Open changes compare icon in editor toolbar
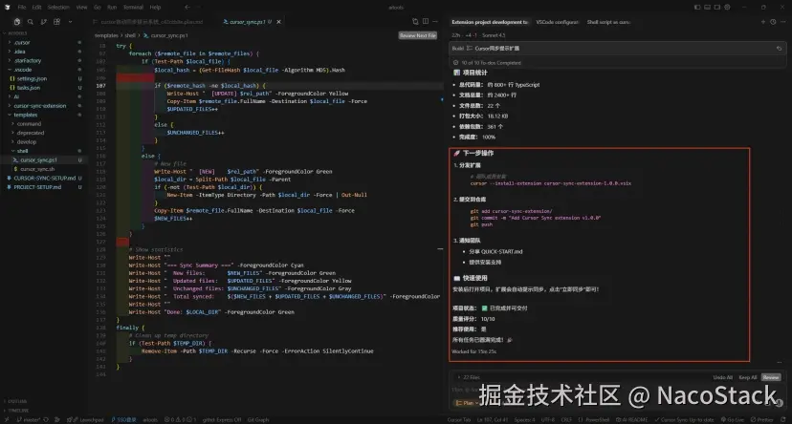This screenshot has width=792, height=424. [x=415, y=22]
